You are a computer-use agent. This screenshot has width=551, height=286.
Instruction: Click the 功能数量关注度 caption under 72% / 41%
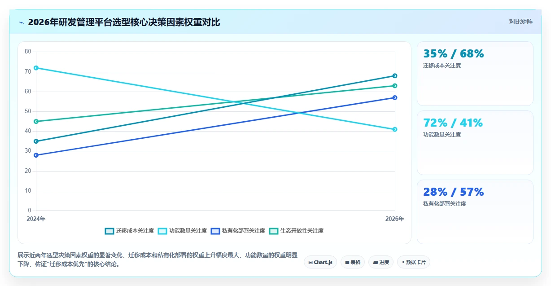pyautogui.click(x=442, y=135)
